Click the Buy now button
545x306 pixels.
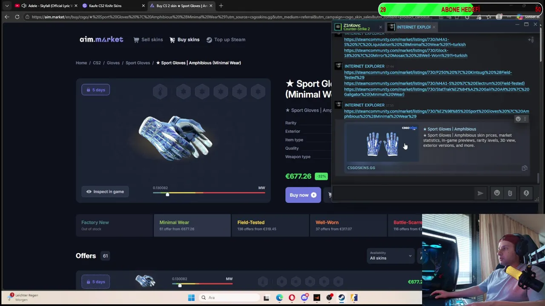(x=303, y=195)
